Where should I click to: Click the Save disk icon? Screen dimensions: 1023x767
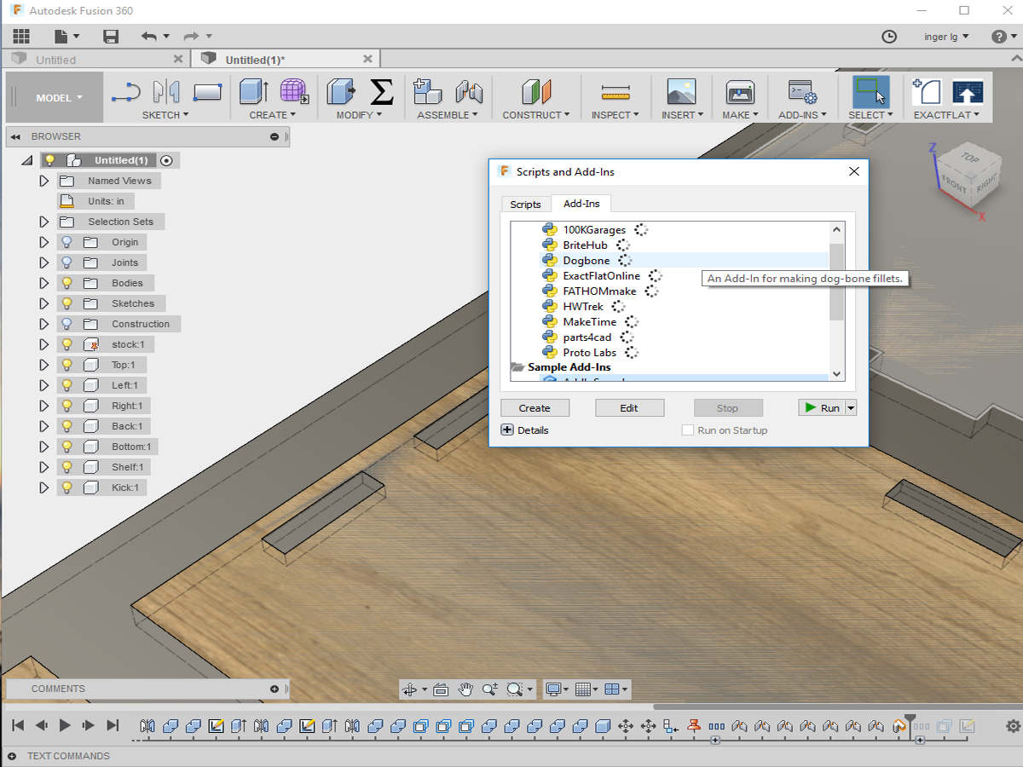(111, 37)
